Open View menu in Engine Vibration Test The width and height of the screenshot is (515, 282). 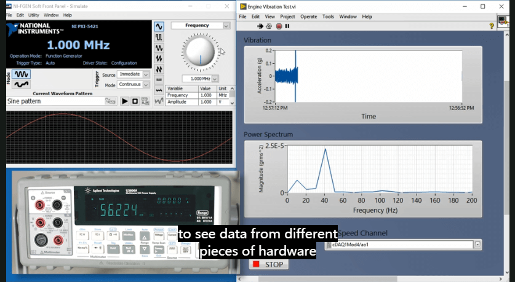click(269, 17)
